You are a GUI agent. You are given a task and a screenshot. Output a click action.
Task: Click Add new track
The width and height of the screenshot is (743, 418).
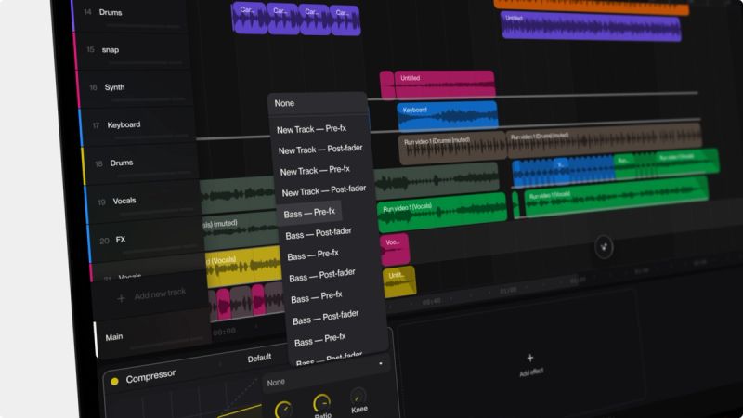tap(152, 296)
